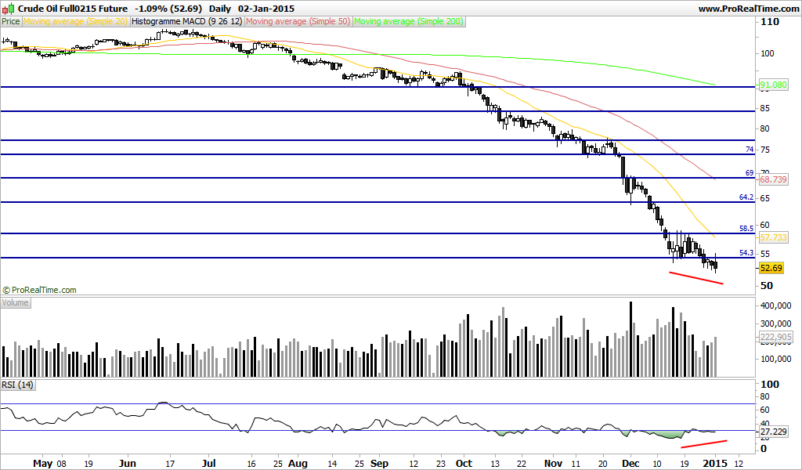Click the 222,905 volume value tag
This screenshot has height=470, width=802.
(776, 337)
